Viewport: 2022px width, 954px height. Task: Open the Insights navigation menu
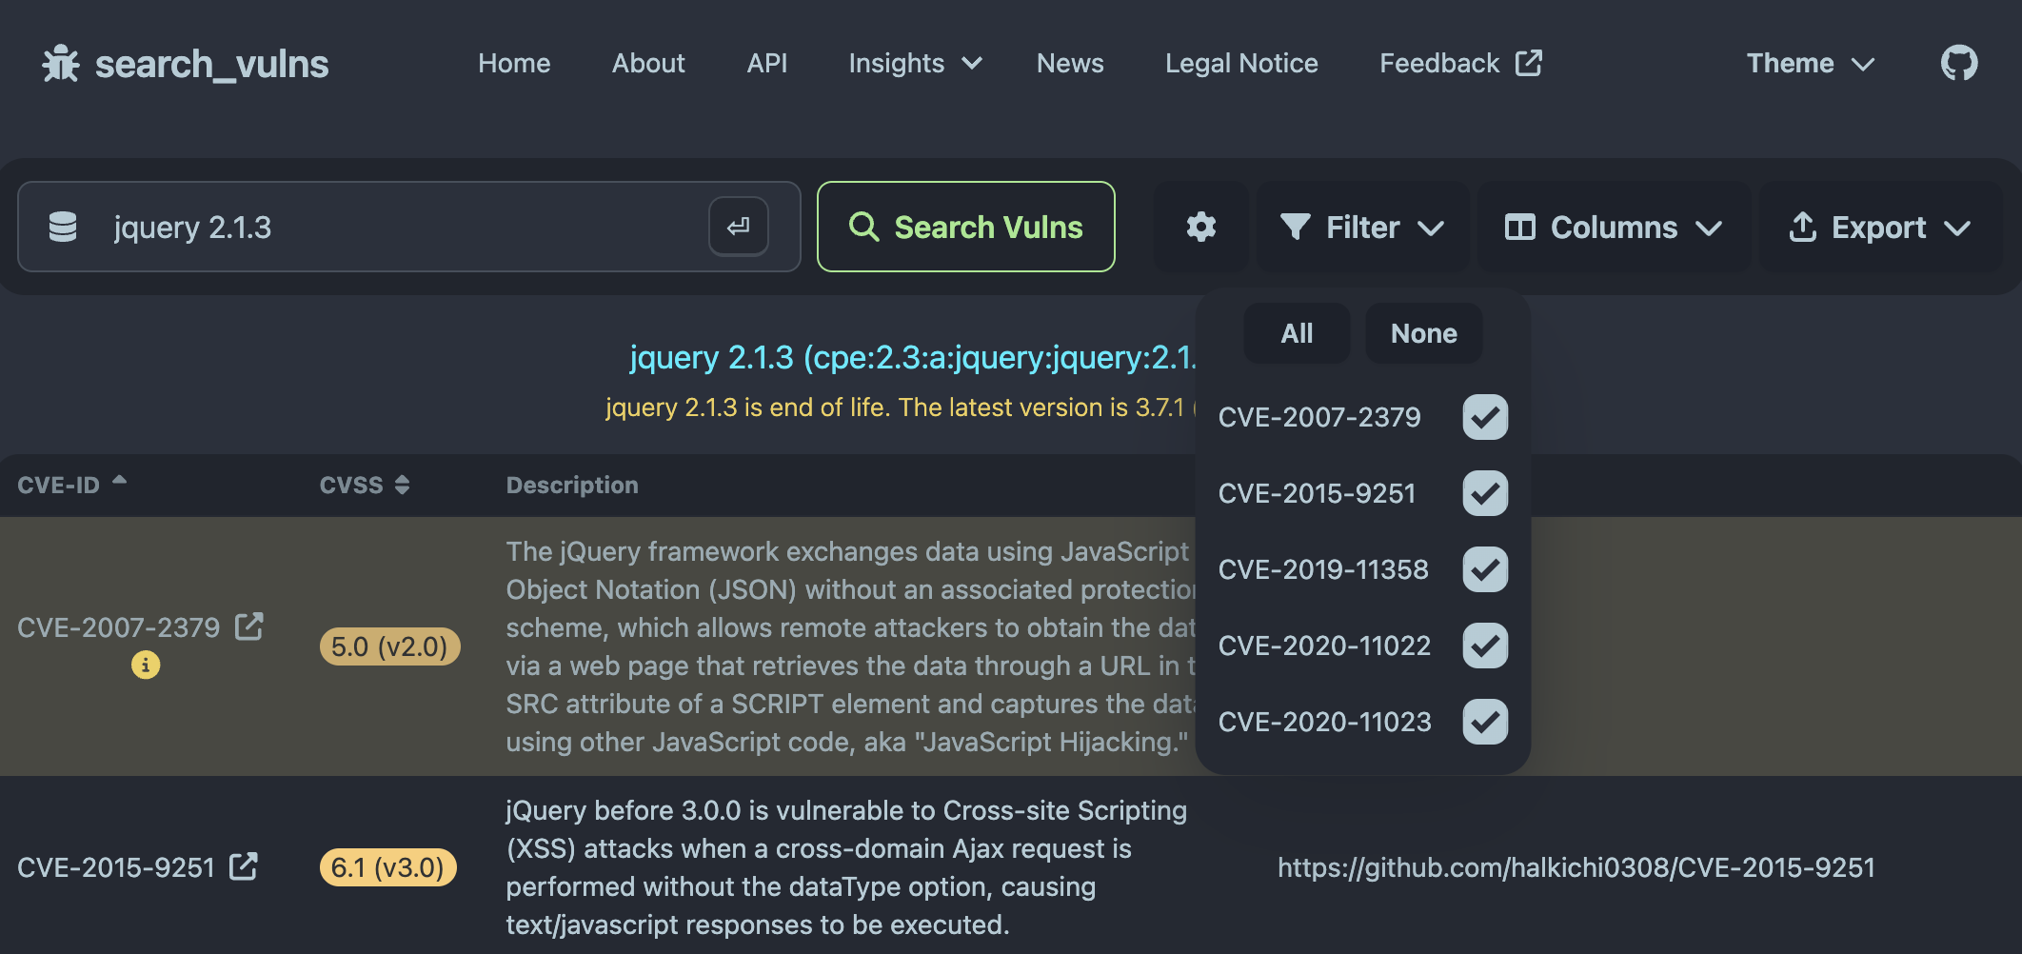[x=914, y=64]
